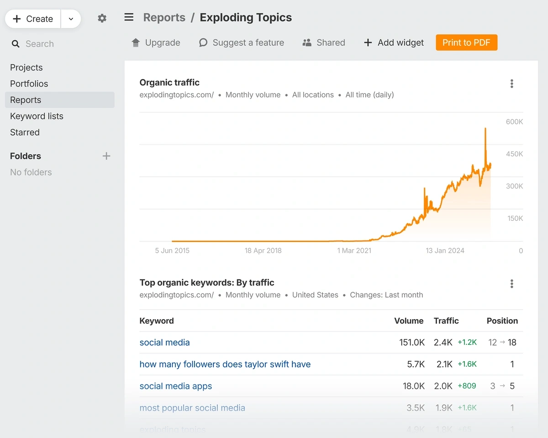Select Projects in the sidebar
This screenshot has height=438, width=548.
click(x=26, y=67)
